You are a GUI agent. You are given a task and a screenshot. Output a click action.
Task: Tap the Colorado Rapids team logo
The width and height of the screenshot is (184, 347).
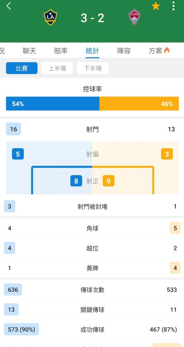tap(134, 17)
